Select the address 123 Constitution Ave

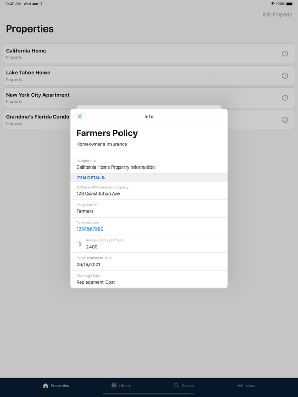pos(98,194)
